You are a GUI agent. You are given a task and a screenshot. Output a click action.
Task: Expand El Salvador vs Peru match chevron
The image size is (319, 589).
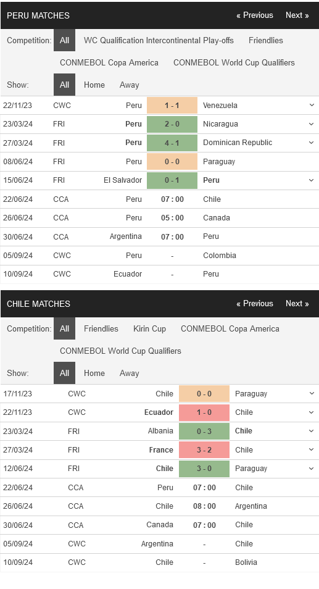(312, 180)
